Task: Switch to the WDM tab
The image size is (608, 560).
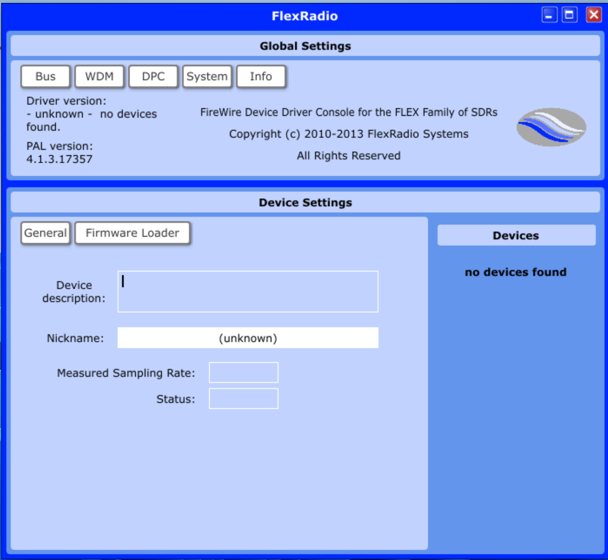Action: tap(99, 77)
